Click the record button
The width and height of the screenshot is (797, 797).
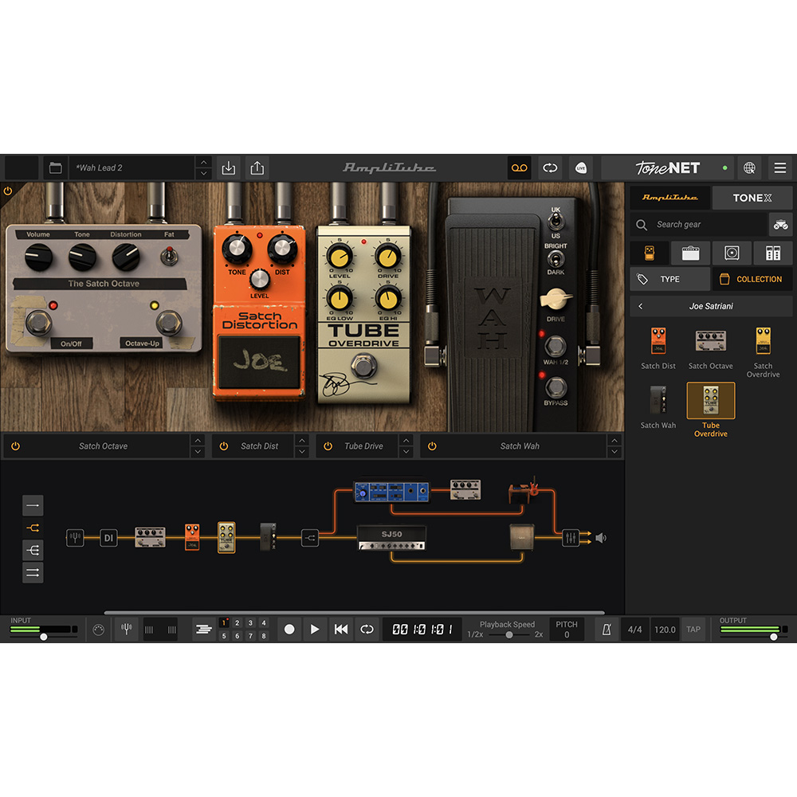289,630
